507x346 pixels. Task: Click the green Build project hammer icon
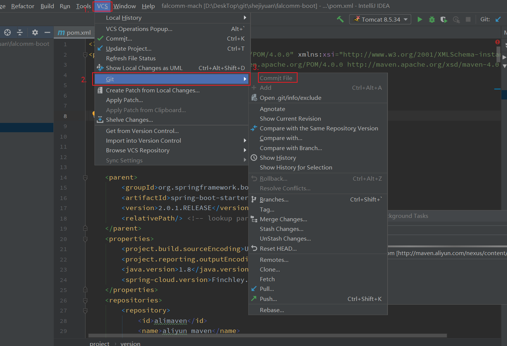pos(340,19)
